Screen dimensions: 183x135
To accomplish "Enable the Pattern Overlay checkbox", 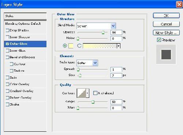I will click(x=7, y=98).
